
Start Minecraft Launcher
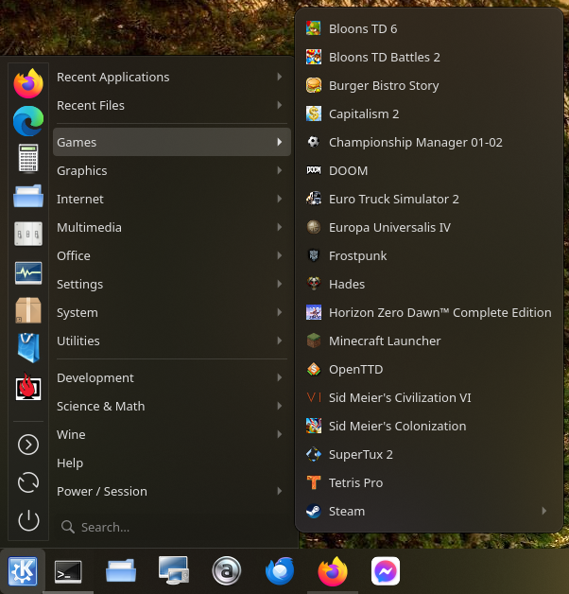pos(384,341)
